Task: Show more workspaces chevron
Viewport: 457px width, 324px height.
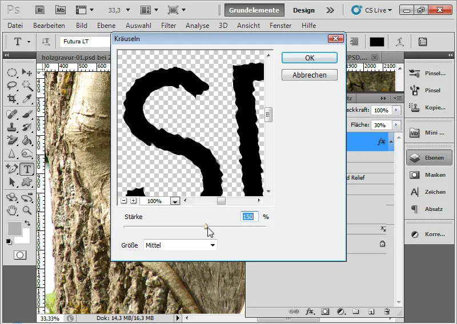Action: tap(330, 10)
